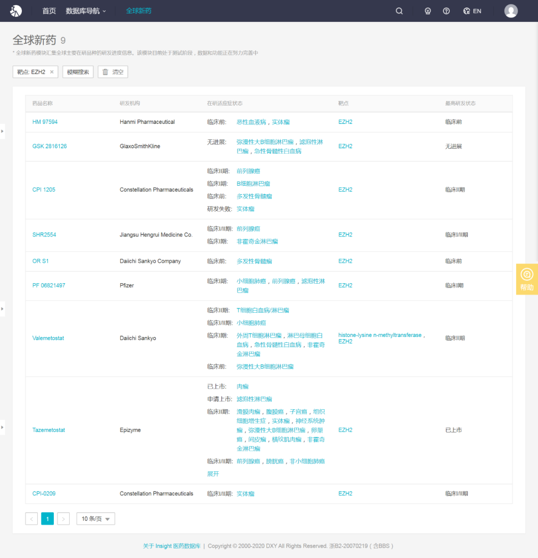This screenshot has width=538, height=558.
Task: Go to previous page arrow
Action: 32,519
